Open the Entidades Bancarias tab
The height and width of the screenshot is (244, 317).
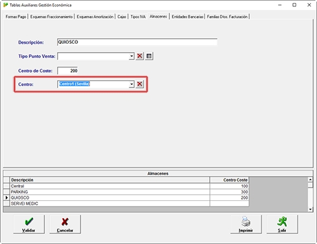(188, 16)
